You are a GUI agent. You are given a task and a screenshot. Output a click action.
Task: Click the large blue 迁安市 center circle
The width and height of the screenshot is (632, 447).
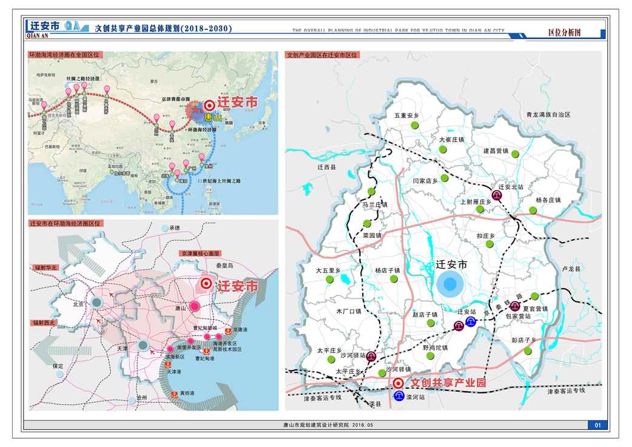[x=451, y=284]
